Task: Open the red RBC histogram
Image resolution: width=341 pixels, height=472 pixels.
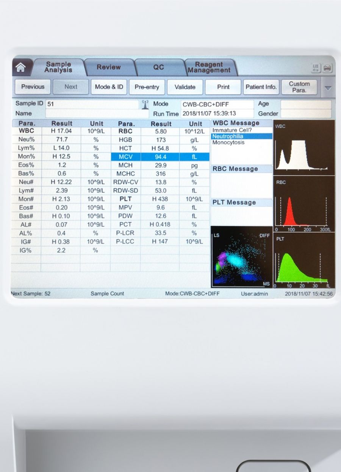Action: (304, 204)
